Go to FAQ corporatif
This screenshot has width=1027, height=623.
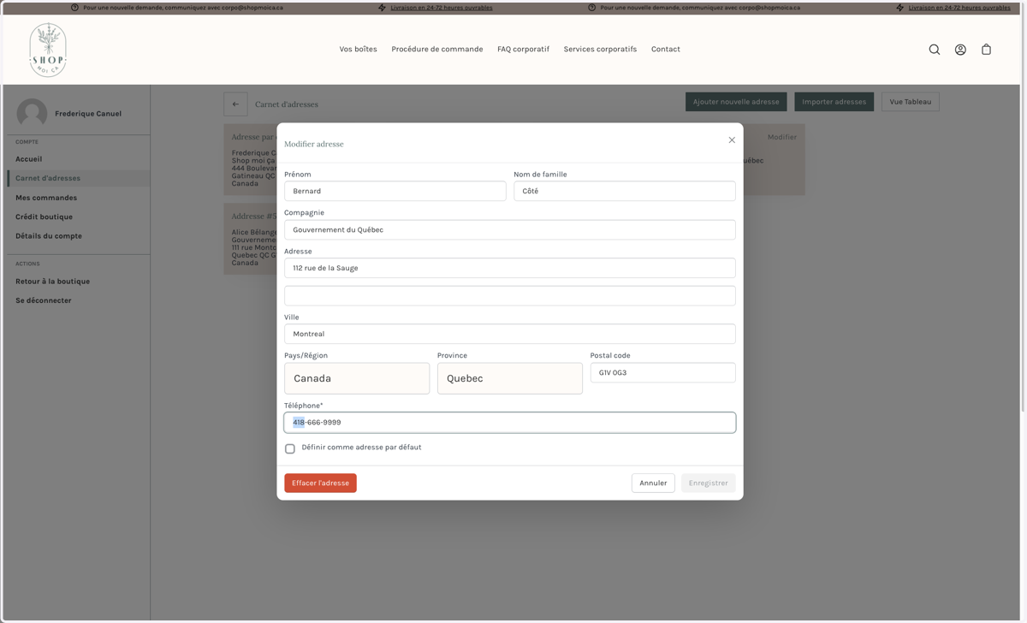click(523, 50)
